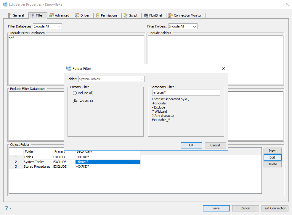The height and width of the screenshot is (215, 292).
Task: Click row number 1 in Object Folder
Action: [16, 157]
